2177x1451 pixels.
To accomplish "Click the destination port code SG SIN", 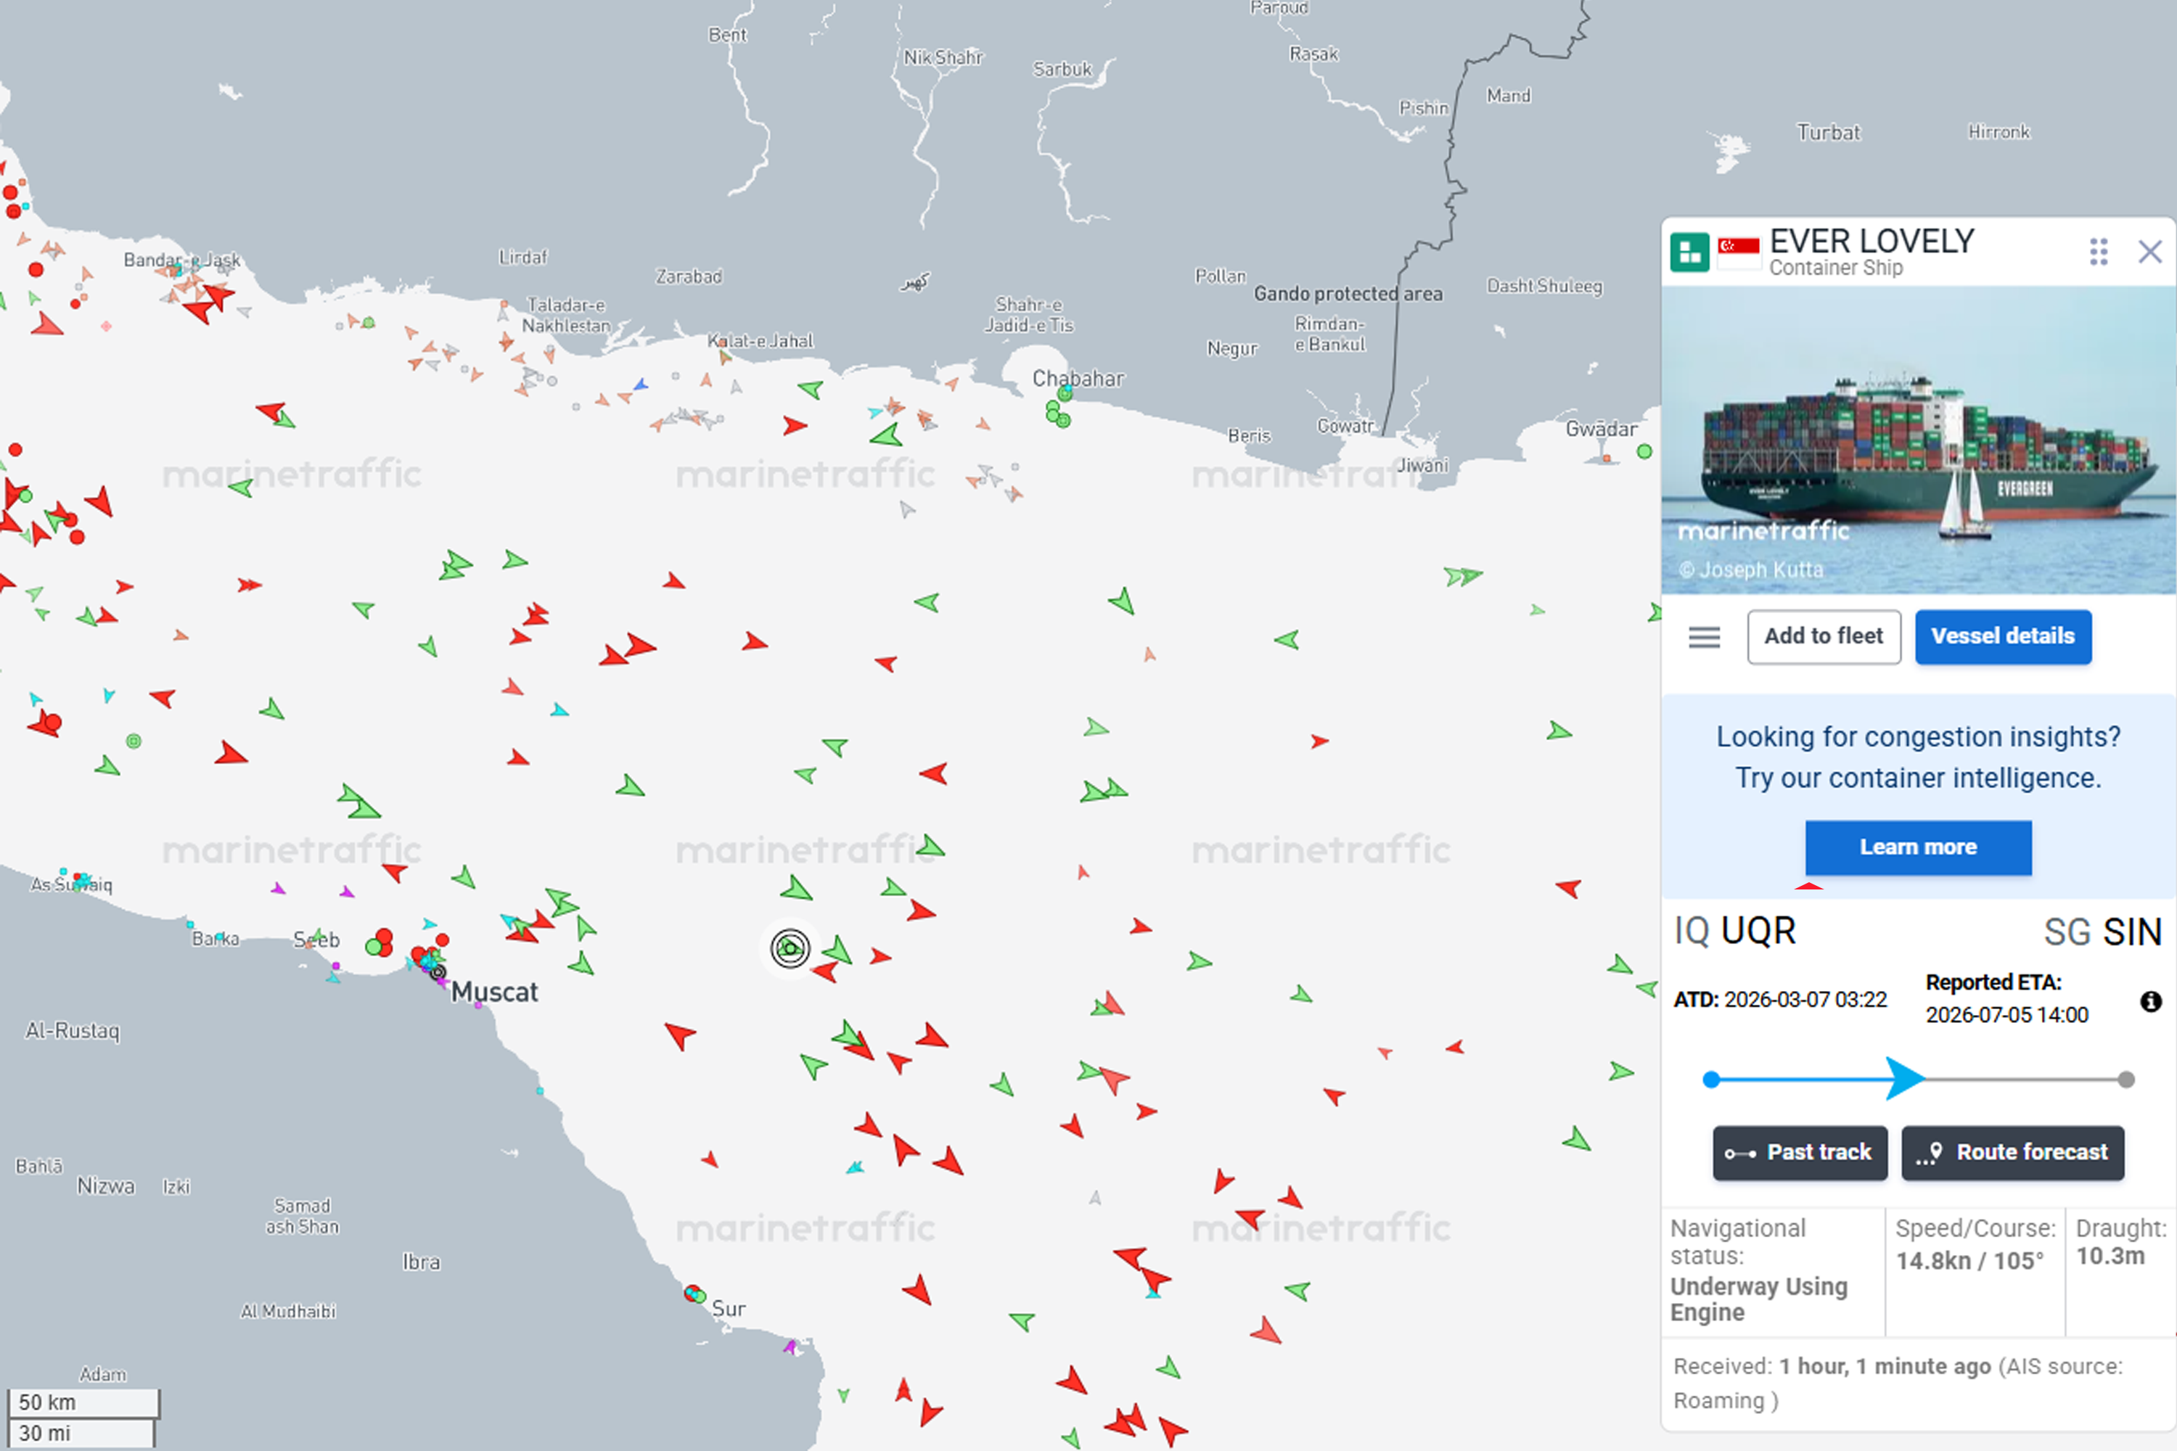I will (x=2102, y=932).
